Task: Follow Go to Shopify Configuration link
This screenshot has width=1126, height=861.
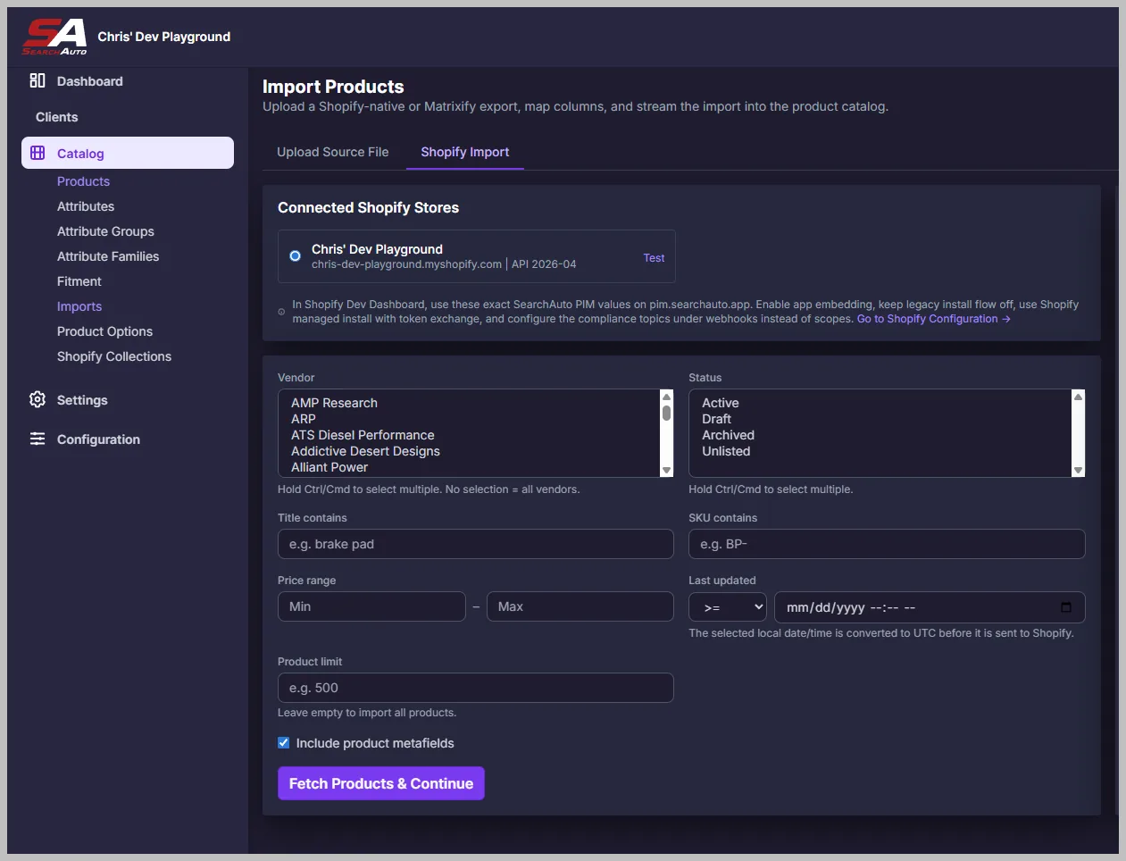Action: (933, 319)
